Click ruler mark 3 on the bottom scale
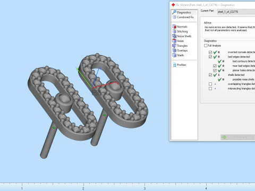 point(144,188)
